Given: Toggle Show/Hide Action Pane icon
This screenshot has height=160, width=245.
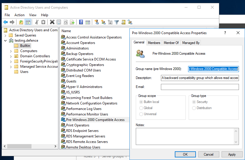Looking at the screenshot, I should tap(88, 22).
